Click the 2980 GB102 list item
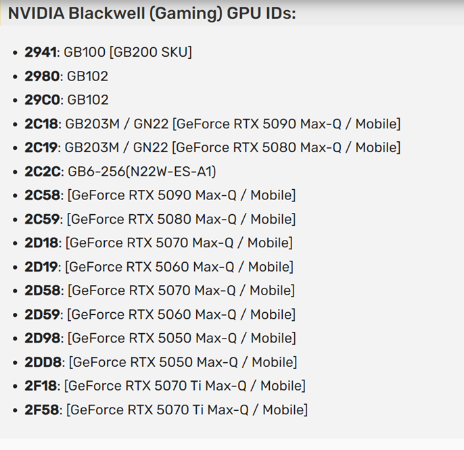The width and height of the screenshot is (464, 450). tap(66, 76)
